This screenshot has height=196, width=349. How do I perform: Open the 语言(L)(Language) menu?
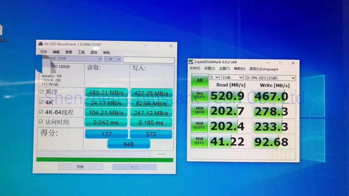click(x=264, y=69)
